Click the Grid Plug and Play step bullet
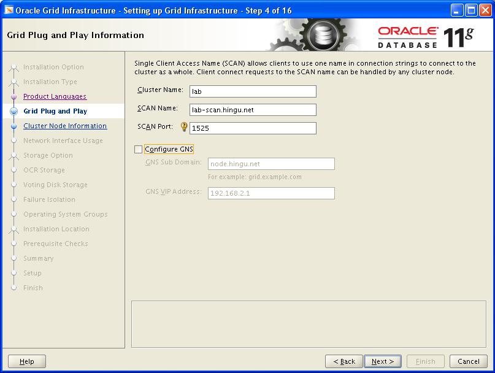 [x=13, y=112]
